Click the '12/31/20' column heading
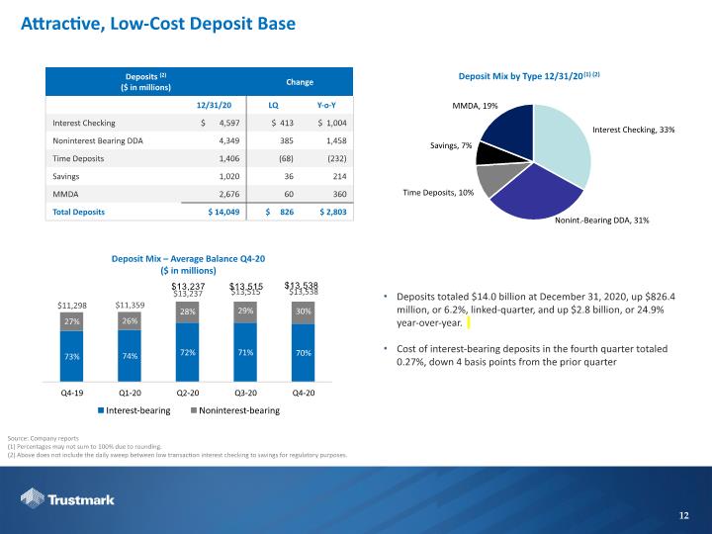This screenshot has height=534, width=712. point(214,106)
